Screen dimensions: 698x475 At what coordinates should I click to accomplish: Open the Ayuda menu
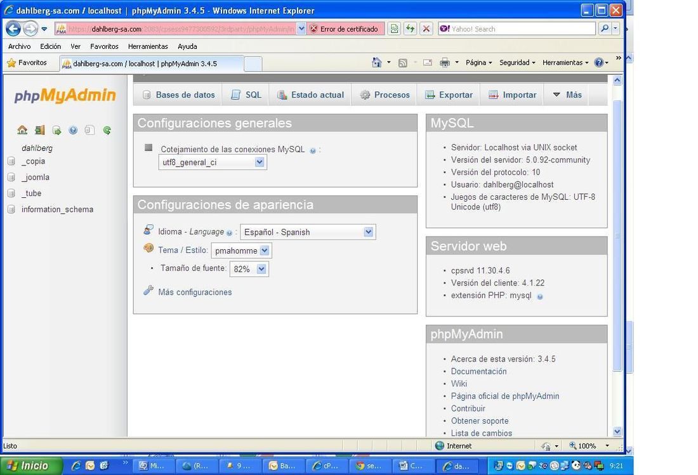pos(187,46)
